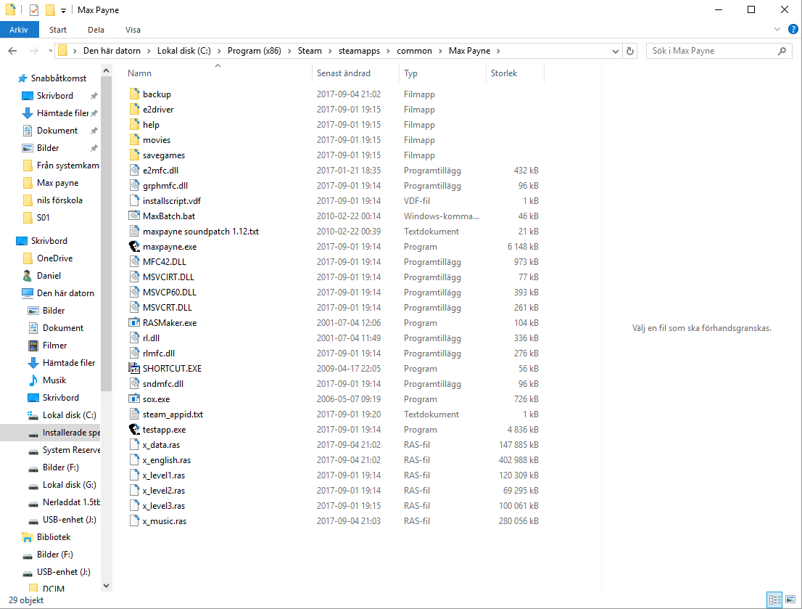Click the maxpayne.exe program icon
The image size is (802, 609).
coord(134,246)
